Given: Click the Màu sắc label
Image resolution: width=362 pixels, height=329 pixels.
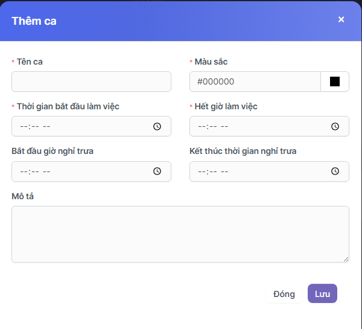Looking at the screenshot, I should 211,62.
